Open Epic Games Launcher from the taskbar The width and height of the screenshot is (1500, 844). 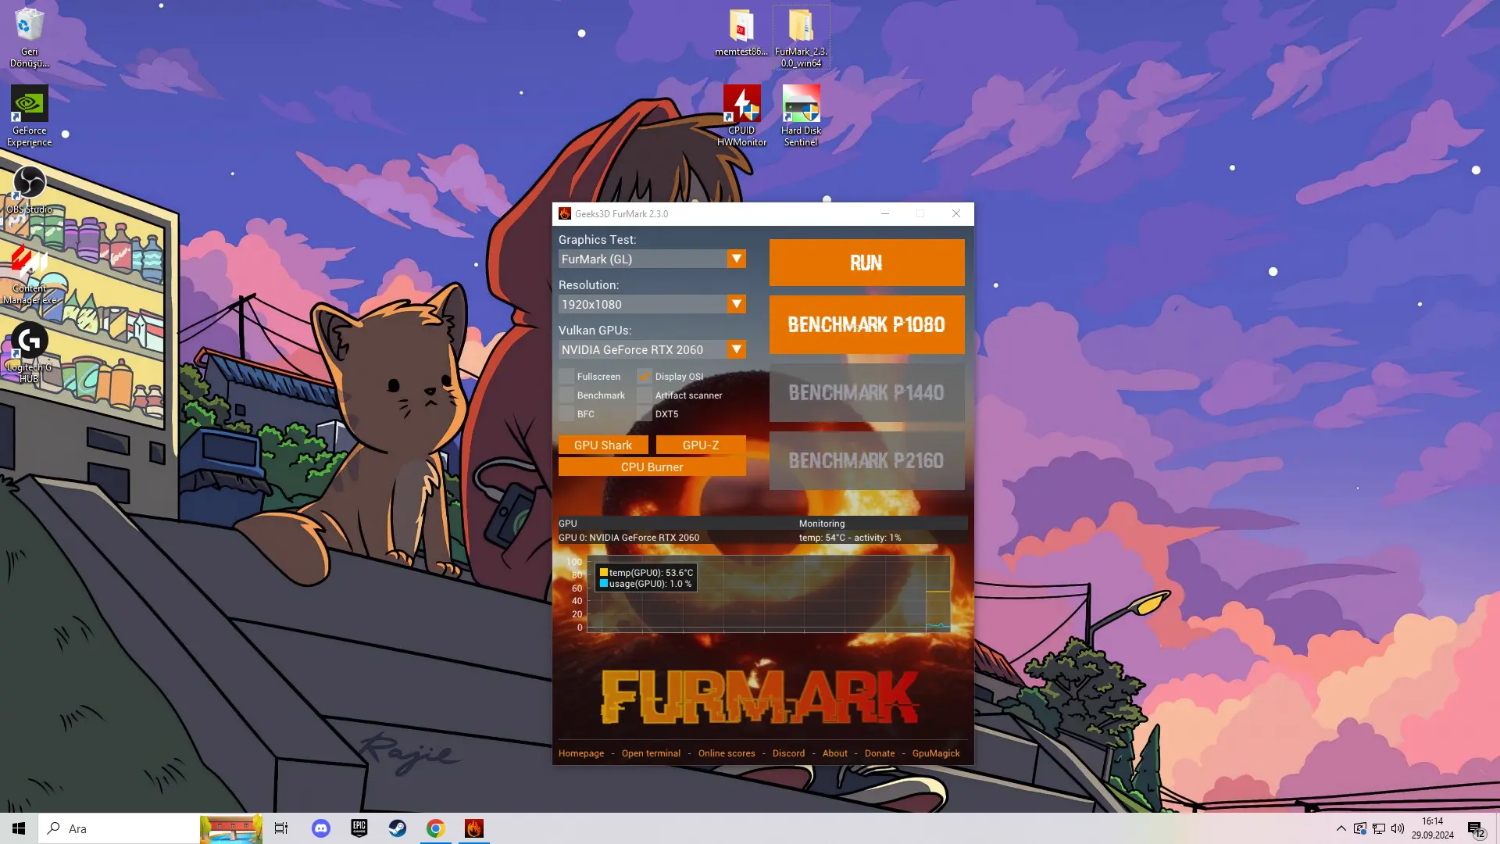359,828
